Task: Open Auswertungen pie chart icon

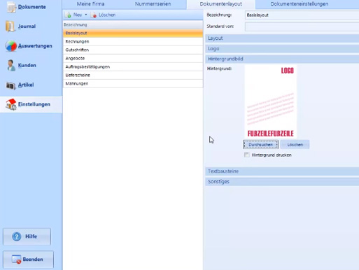Action: 11,45
